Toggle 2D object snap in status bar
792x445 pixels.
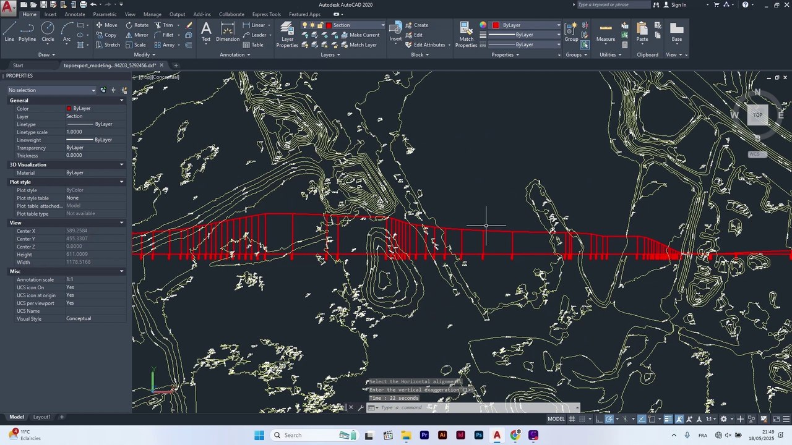coord(652,419)
